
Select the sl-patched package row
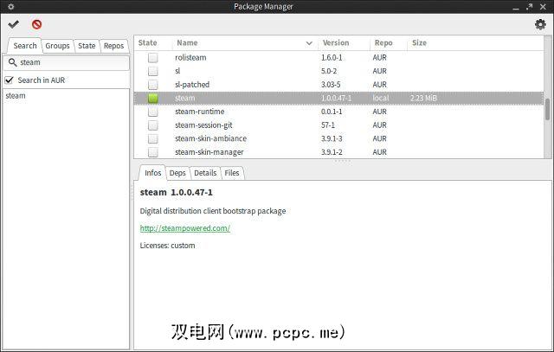pyautogui.click(x=338, y=85)
